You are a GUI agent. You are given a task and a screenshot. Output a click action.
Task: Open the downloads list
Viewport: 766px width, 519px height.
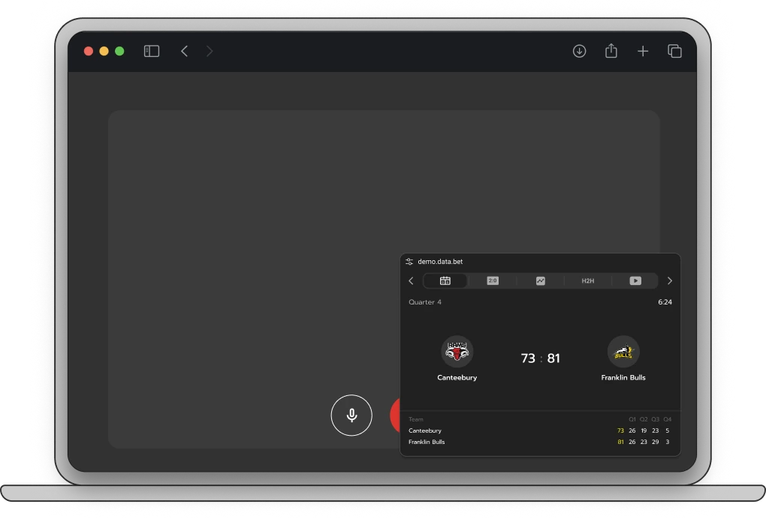pos(579,51)
